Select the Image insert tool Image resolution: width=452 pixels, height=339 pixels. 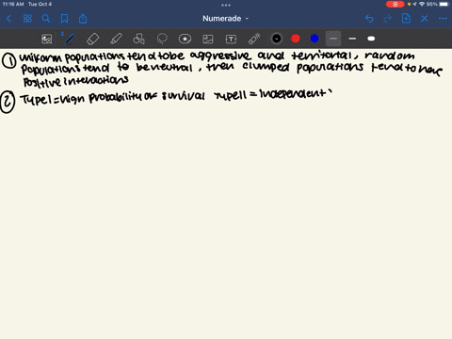tap(208, 39)
